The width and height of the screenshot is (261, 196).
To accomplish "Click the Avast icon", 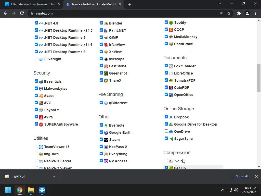I will tap(41, 96).
